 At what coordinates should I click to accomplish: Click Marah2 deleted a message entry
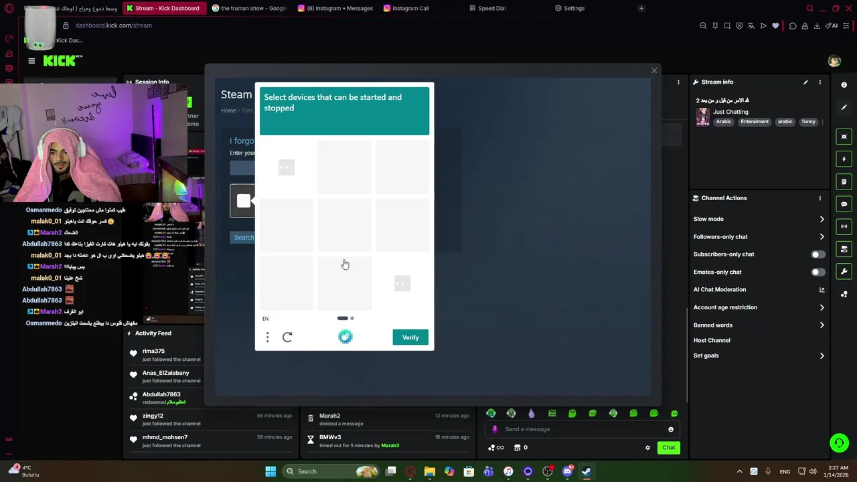[x=388, y=419]
